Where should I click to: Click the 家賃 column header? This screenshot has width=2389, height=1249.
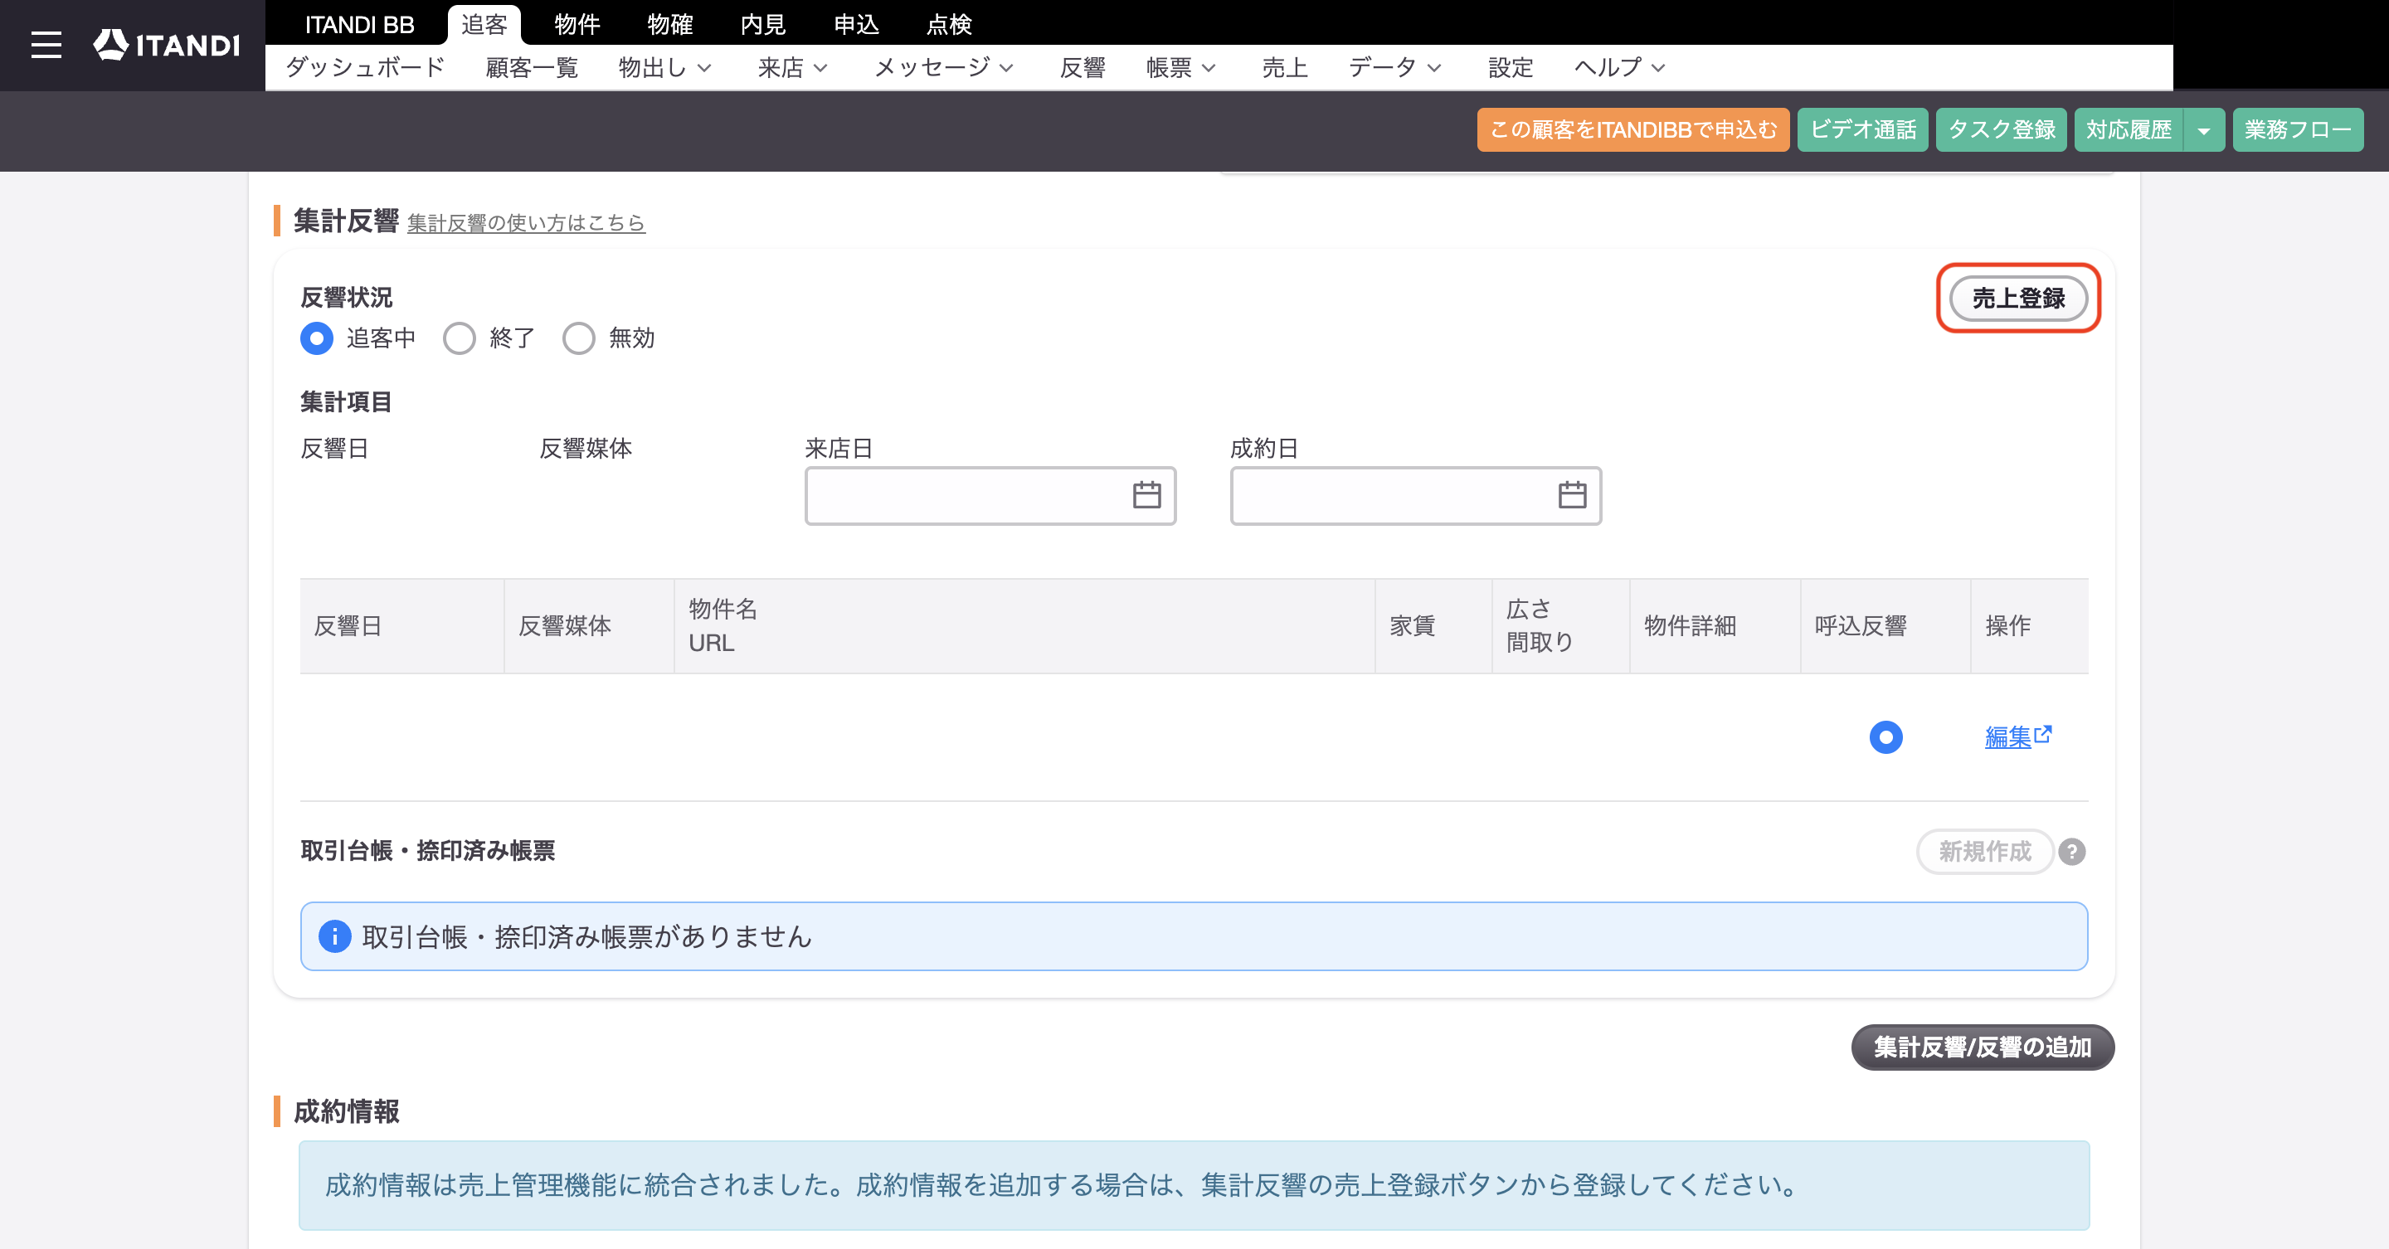1433,626
